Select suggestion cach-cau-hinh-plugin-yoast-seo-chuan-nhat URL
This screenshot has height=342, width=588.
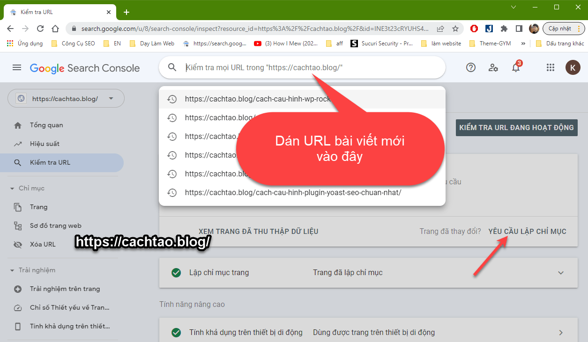point(302,192)
